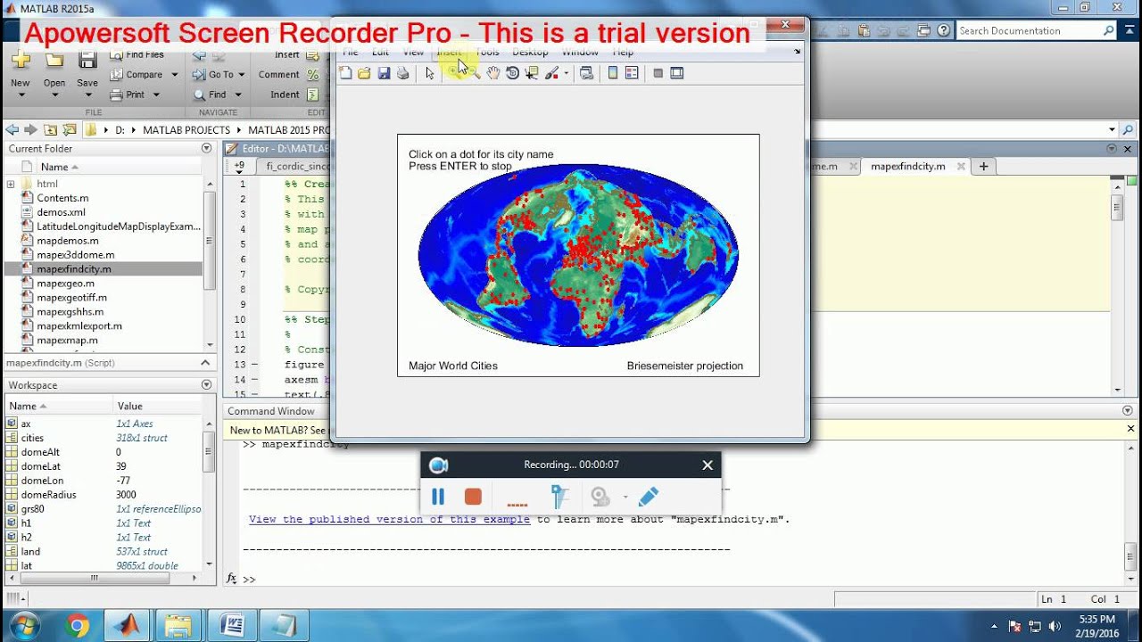Open Chrome from the taskbar
The height and width of the screenshot is (642, 1142).
[78, 626]
